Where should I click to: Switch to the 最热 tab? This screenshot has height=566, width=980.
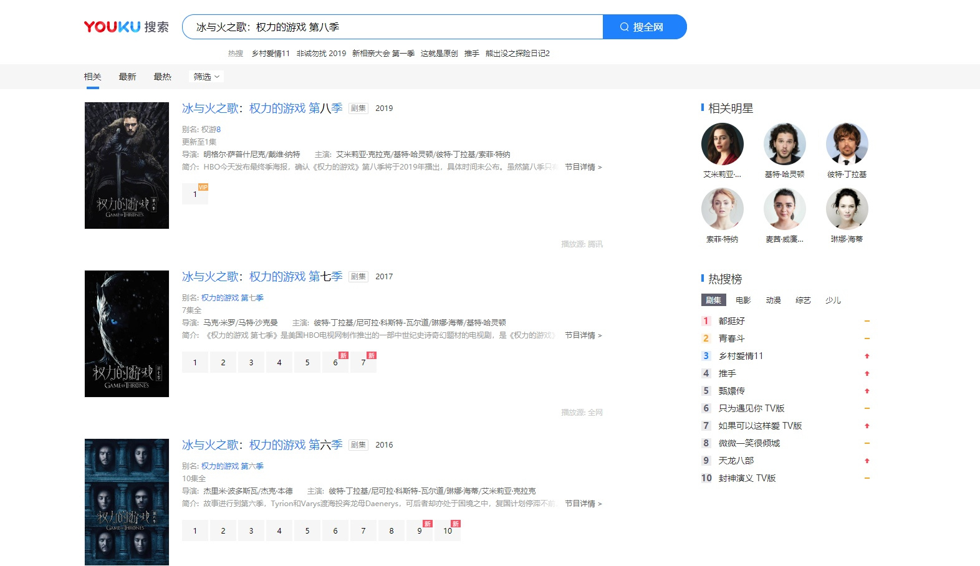(x=162, y=77)
